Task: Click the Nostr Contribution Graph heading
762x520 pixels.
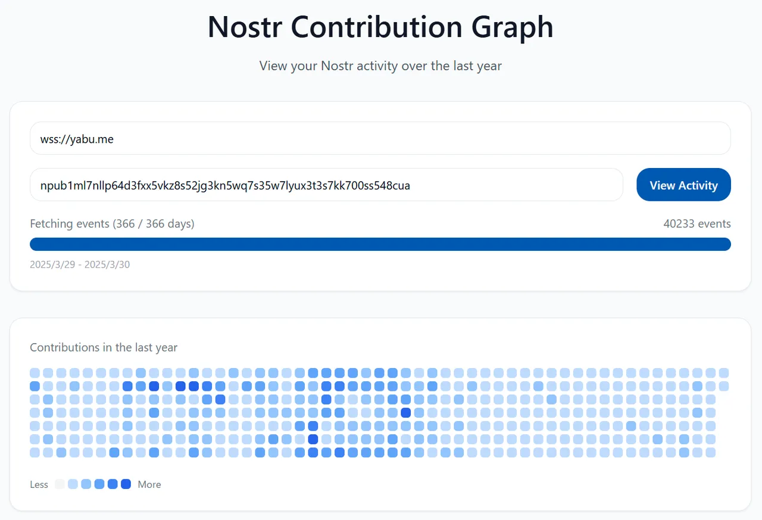Action: pyautogui.click(x=380, y=27)
